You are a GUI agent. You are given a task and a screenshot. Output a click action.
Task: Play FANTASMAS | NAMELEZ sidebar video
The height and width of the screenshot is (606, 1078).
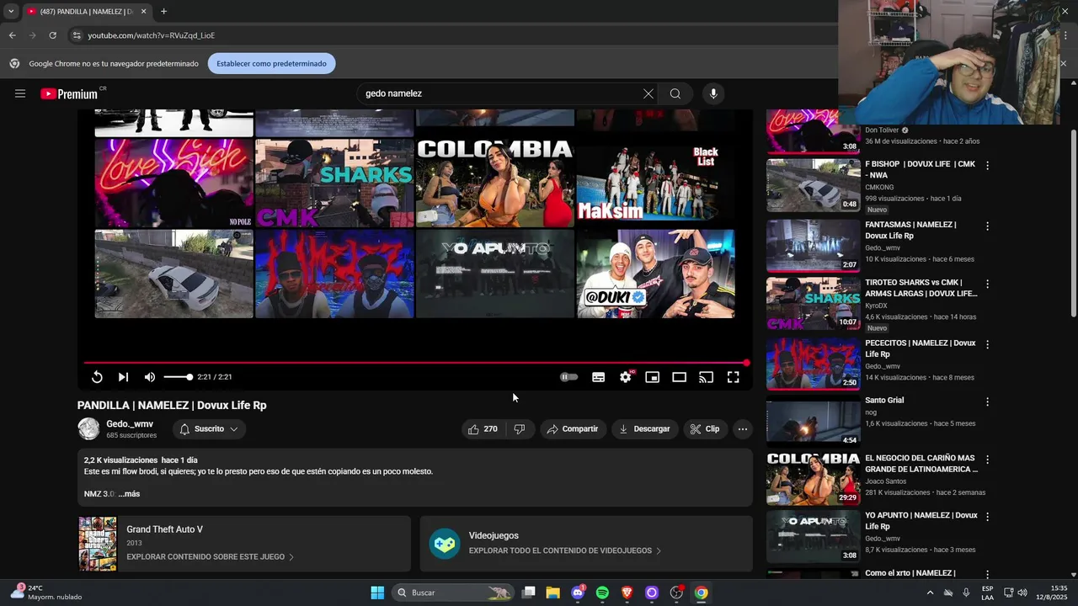(814, 246)
